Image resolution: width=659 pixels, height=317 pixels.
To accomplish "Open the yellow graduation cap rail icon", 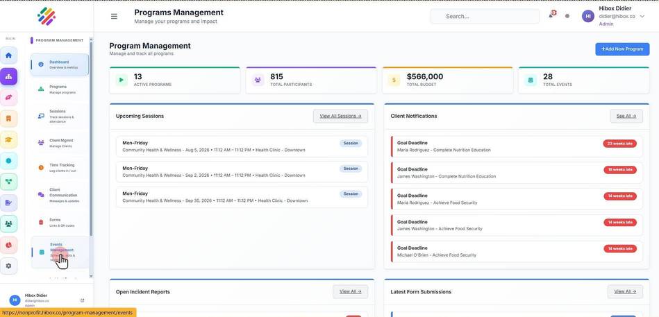I will coord(8,139).
